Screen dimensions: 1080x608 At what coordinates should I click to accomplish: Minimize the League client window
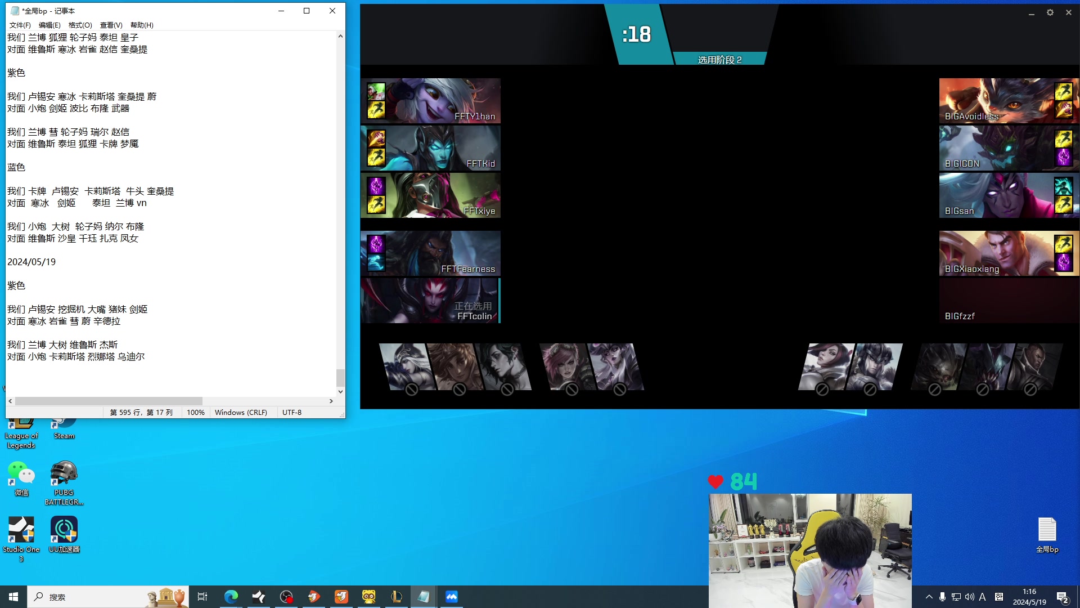click(x=1031, y=12)
